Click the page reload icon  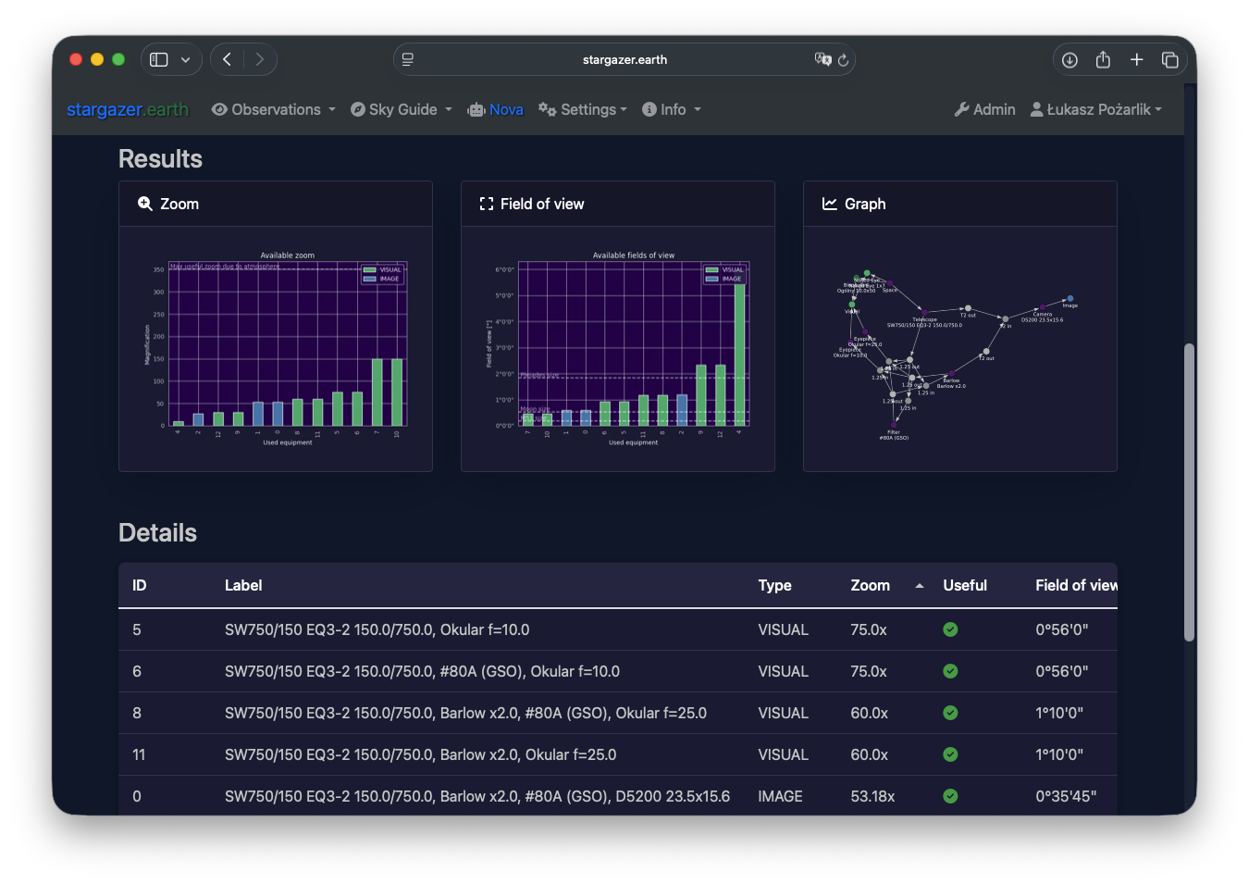click(843, 60)
